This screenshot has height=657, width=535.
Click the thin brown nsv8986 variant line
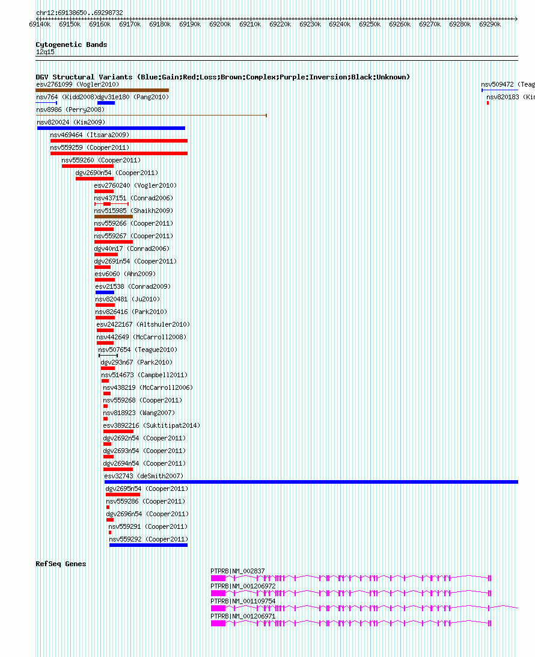pyautogui.click(x=151, y=116)
